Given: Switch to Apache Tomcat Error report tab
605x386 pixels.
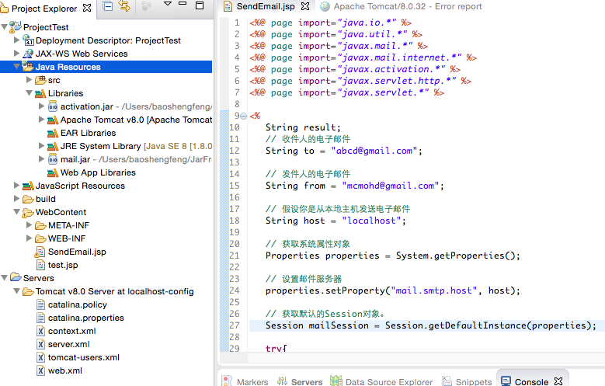Looking at the screenshot, I should [x=402, y=6].
